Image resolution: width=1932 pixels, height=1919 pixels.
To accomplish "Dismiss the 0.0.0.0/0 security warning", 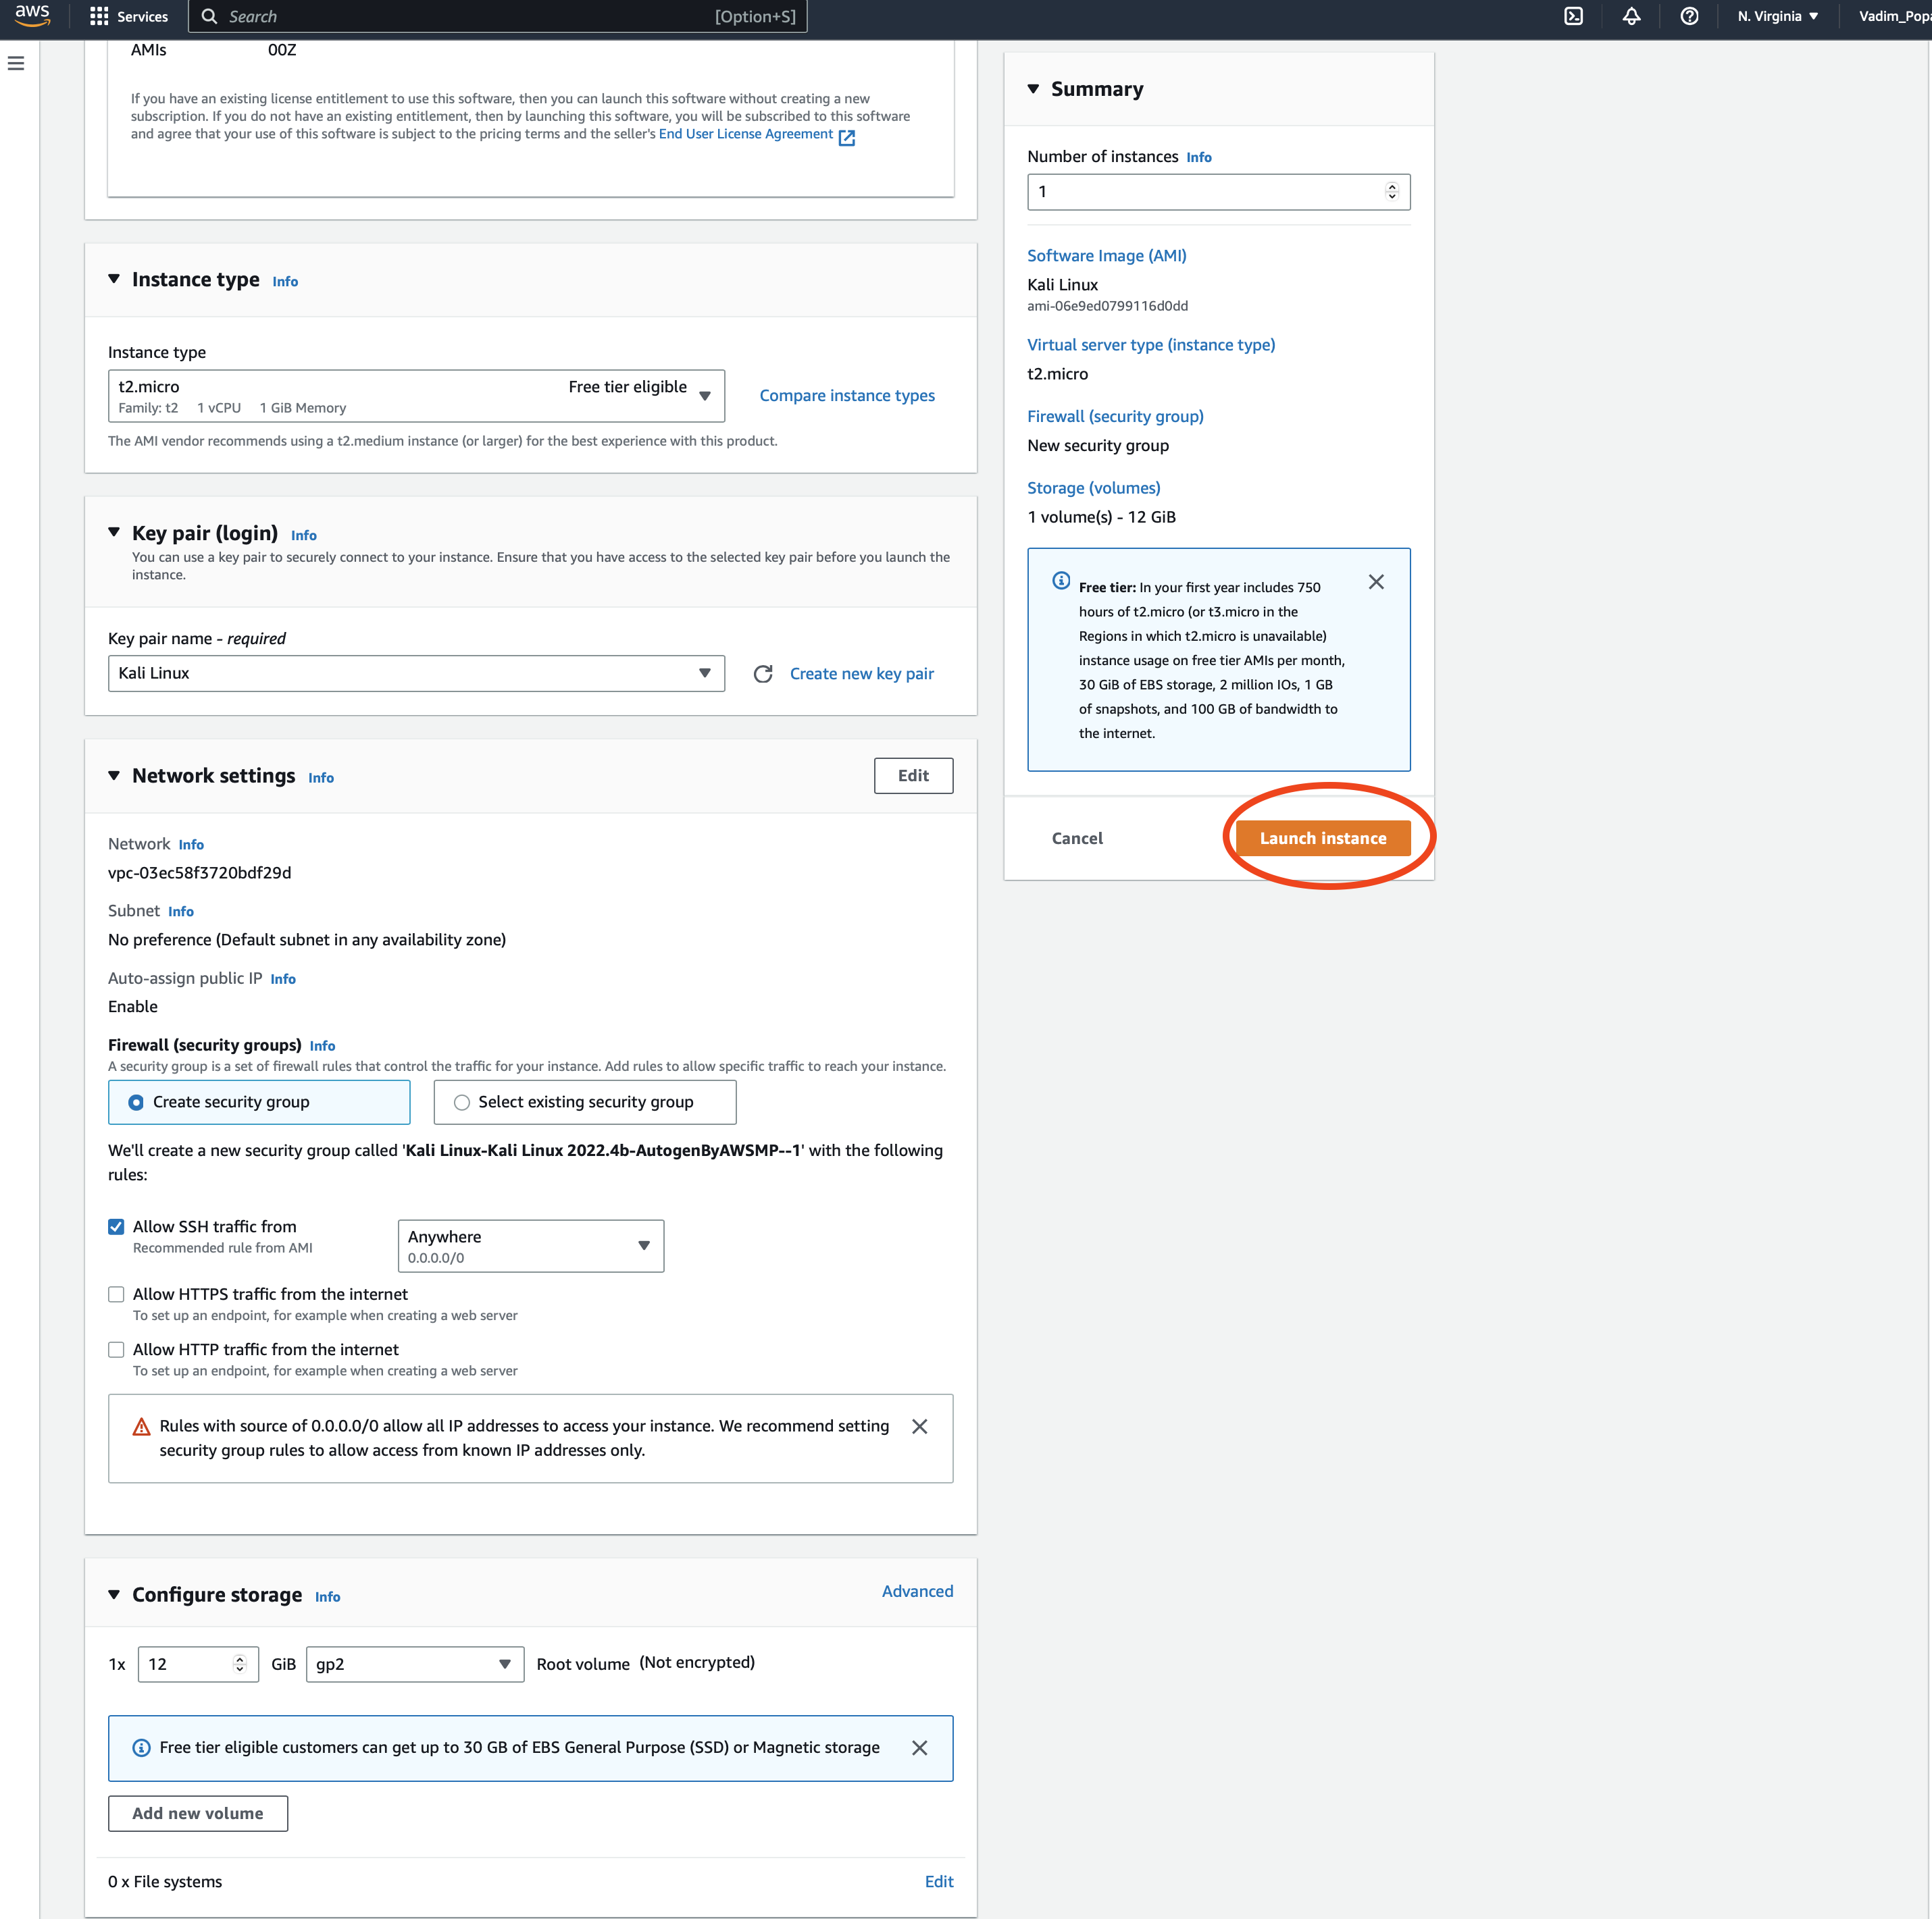I will [x=919, y=1426].
